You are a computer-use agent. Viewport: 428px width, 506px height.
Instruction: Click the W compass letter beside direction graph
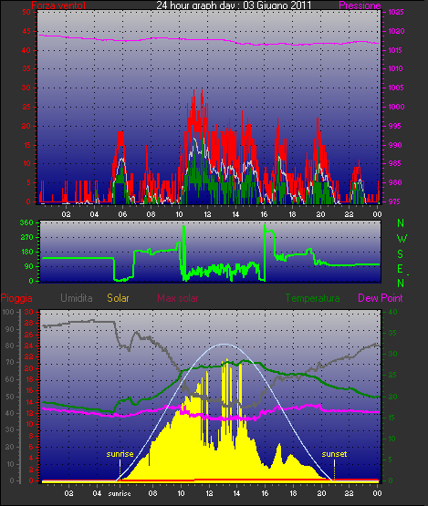coord(402,239)
